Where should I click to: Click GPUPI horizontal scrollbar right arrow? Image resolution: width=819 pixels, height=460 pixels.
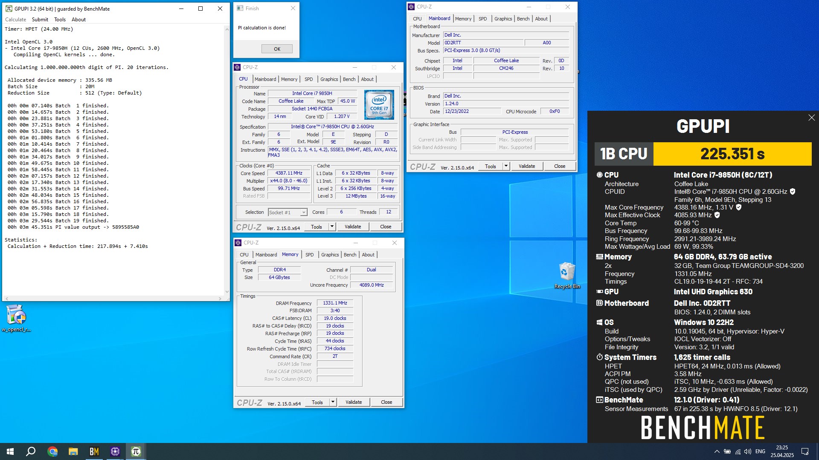[220, 299]
